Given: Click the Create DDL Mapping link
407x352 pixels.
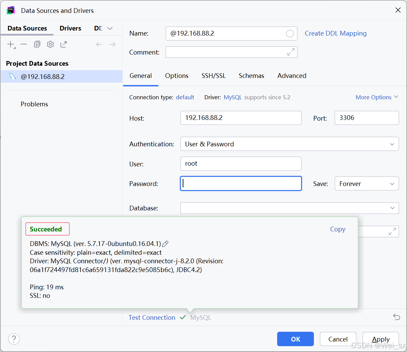Looking at the screenshot, I should coord(335,33).
